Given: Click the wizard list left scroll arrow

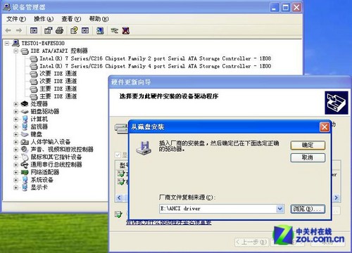Looking at the screenshot, I should 119,197.
